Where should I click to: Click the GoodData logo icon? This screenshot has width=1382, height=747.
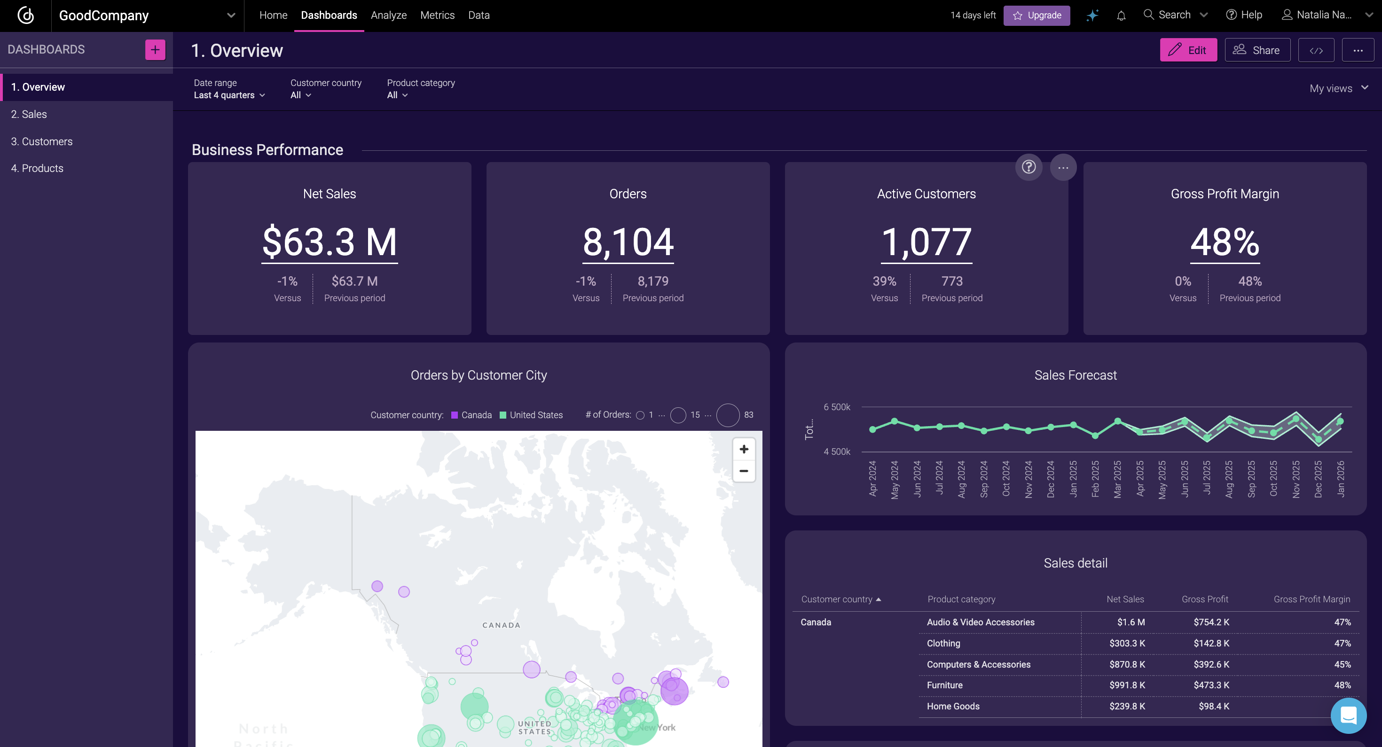tap(25, 15)
